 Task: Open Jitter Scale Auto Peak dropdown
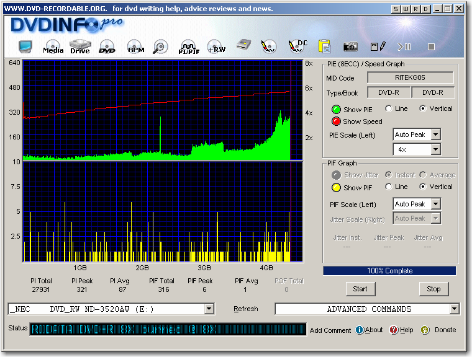coord(435,218)
